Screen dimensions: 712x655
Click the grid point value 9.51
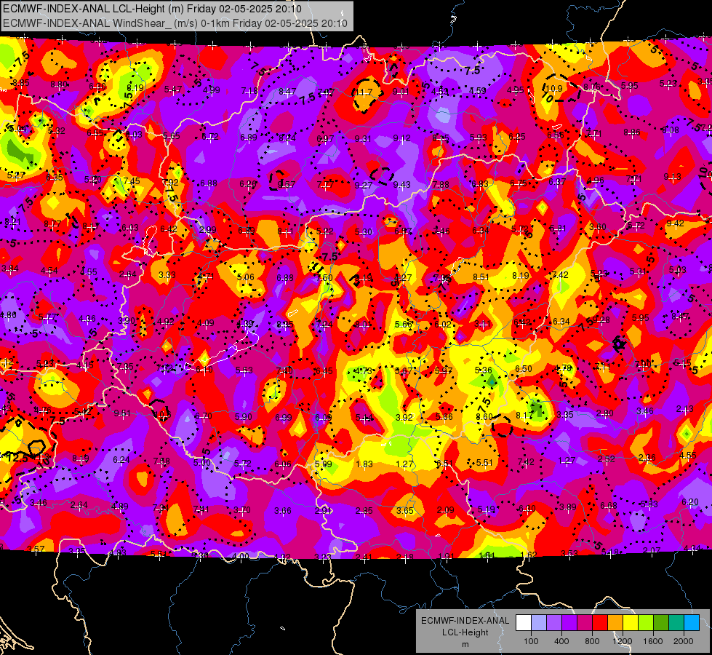(122, 413)
